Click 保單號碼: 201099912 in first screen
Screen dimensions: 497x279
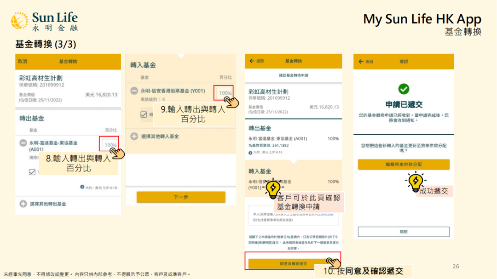(x=41, y=85)
